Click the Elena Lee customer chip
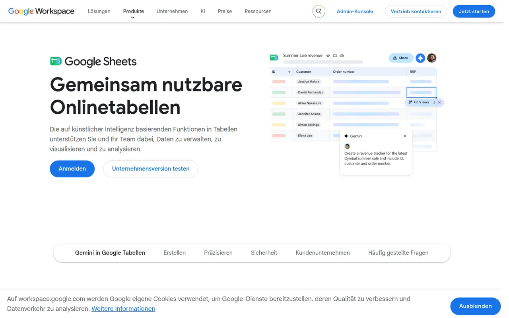This screenshot has width=509, height=318. 305,136
